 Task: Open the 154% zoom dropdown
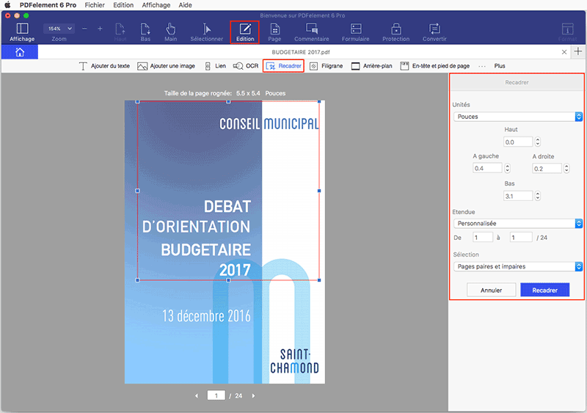coord(59,29)
